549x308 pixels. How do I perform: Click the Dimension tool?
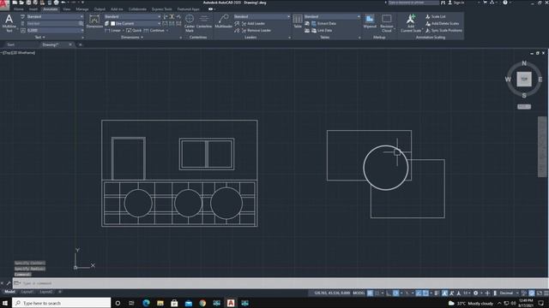click(x=94, y=21)
